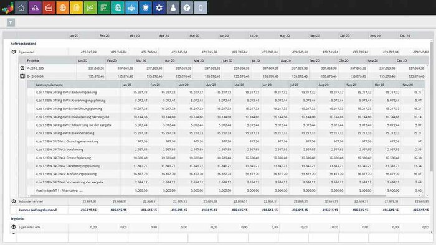Expand the Eigenanteil erb. row
The image size is (436, 245).
(x=14, y=227)
